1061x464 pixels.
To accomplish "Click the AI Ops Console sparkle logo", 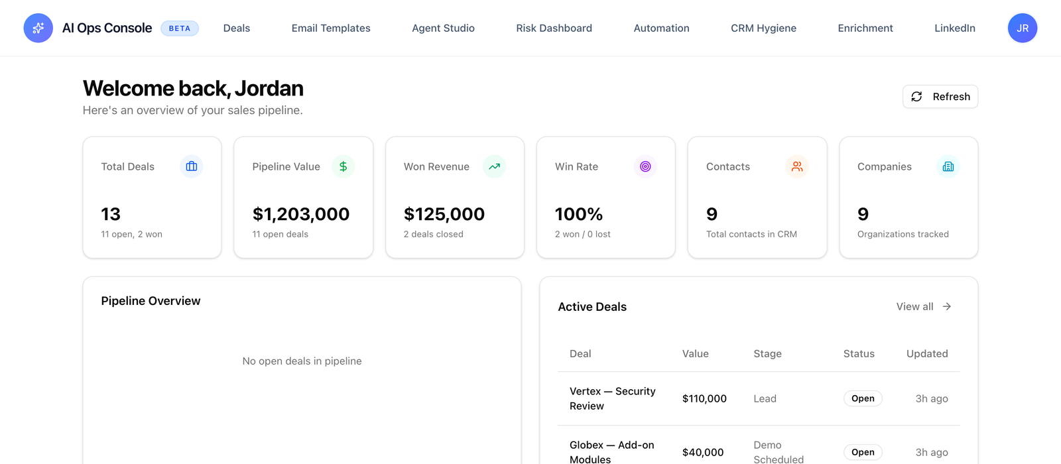I will coord(38,28).
